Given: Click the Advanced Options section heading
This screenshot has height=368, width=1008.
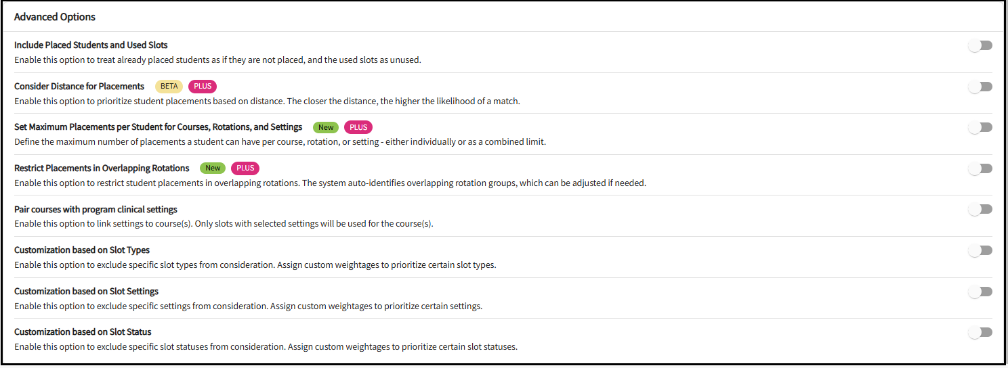Looking at the screenshot, I should point(55,17).
